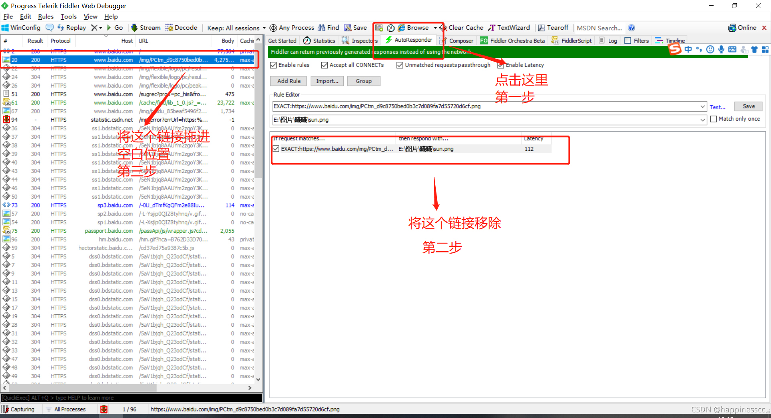Click the red breakpoint status bar icon
The image size is (771, 418).
click(104, 409)
